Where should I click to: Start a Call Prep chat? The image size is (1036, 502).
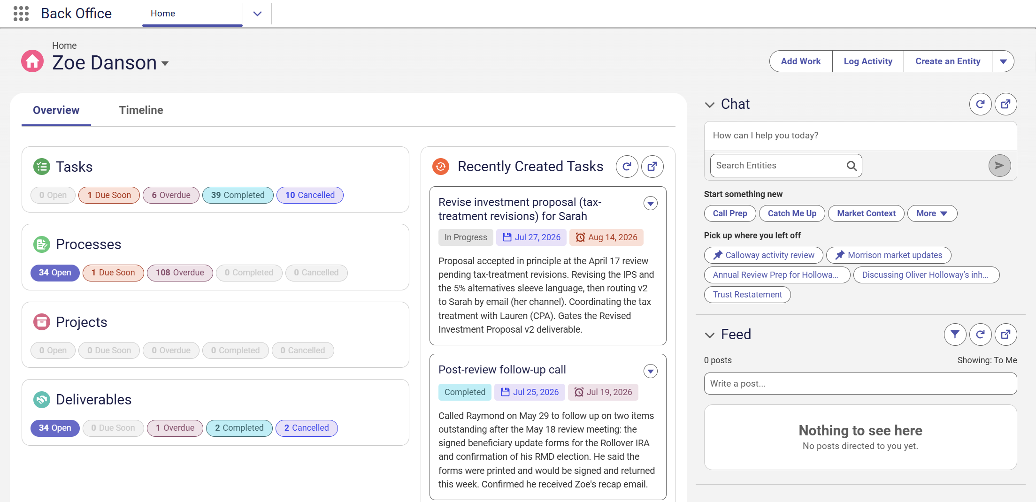(x=730, y=213)
